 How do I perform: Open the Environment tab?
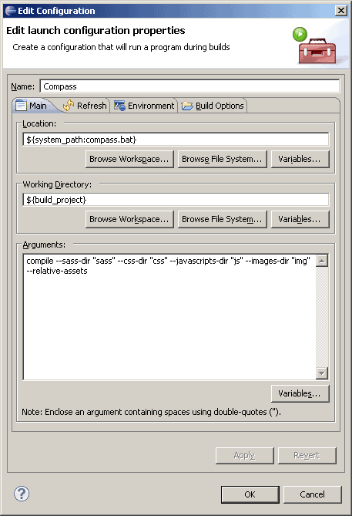pos(144,106)
